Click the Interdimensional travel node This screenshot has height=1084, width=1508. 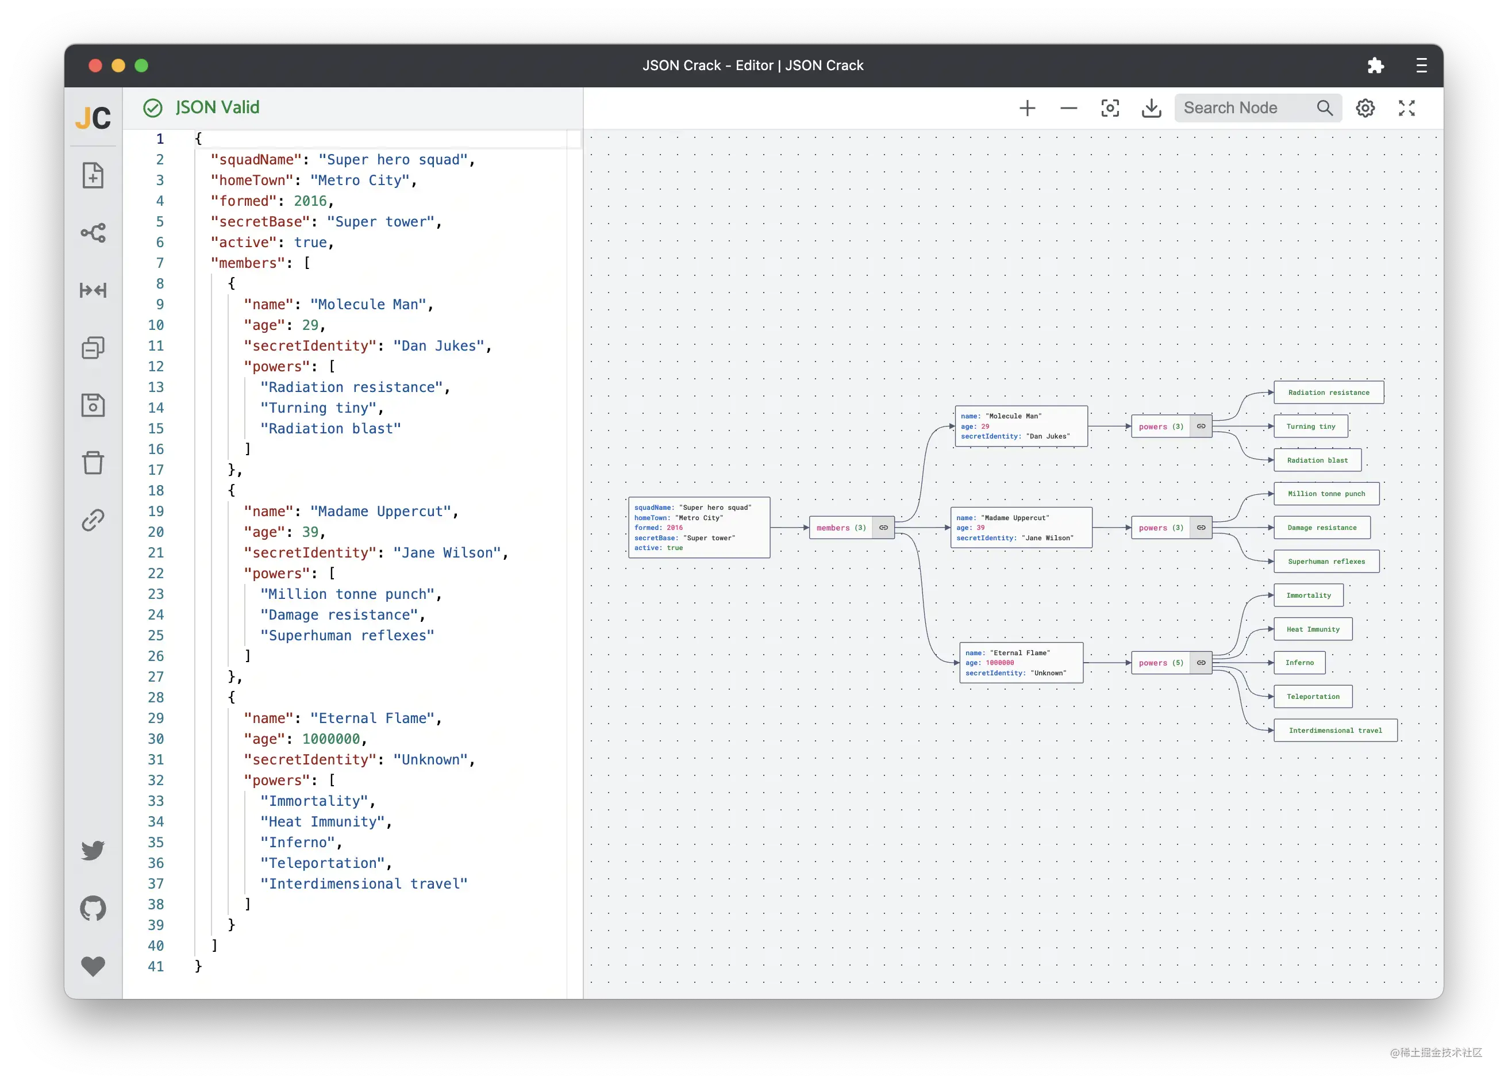point(1335,730)
